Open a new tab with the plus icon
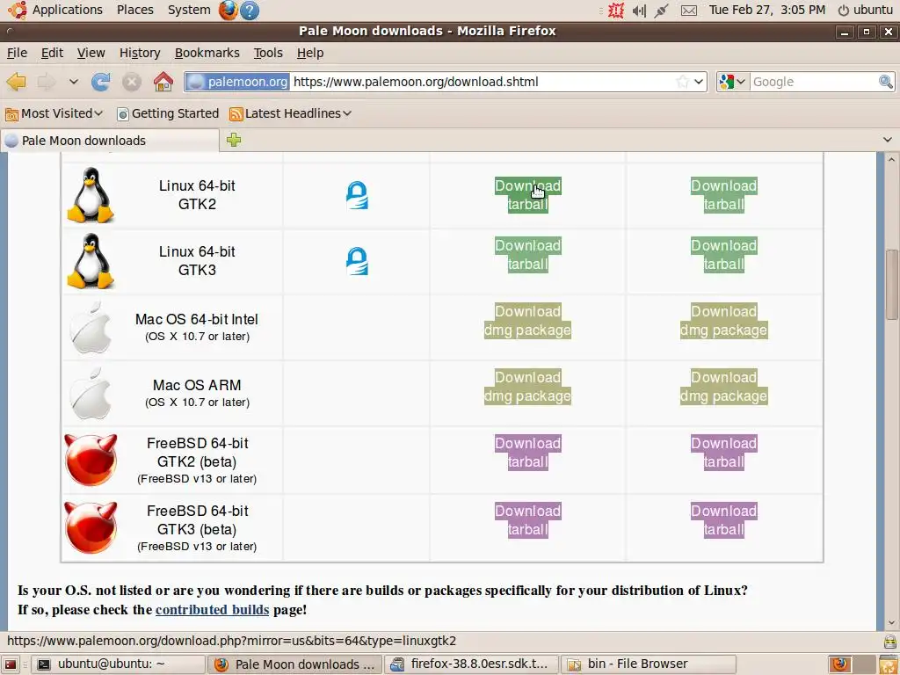Viewport: 900px width, 675px height. [x=234, y=140]
